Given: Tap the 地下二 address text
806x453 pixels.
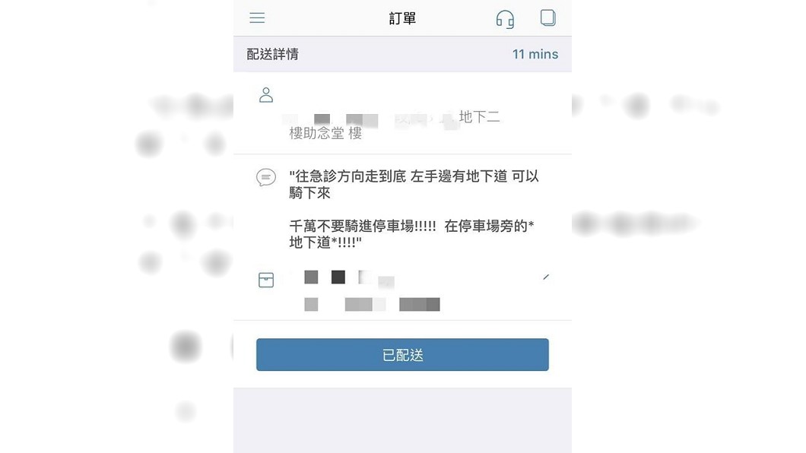Looking at the screenshot, I should (x=479, y=117).
